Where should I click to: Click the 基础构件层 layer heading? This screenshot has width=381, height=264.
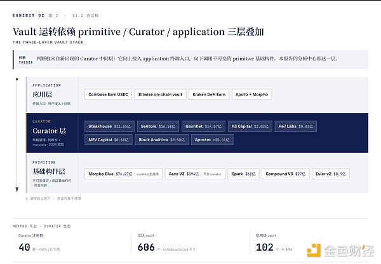pos(49,171)
